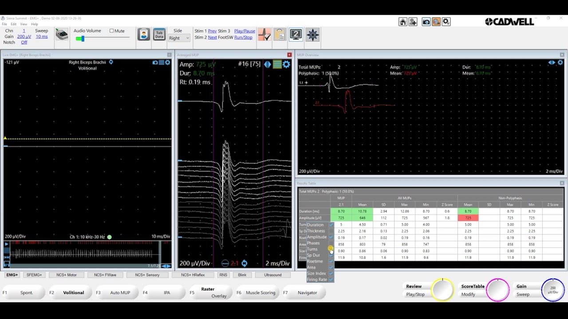
Task: Click muscle selector arrow beside Right Biceps Brachii
Action: coord(111,62)
